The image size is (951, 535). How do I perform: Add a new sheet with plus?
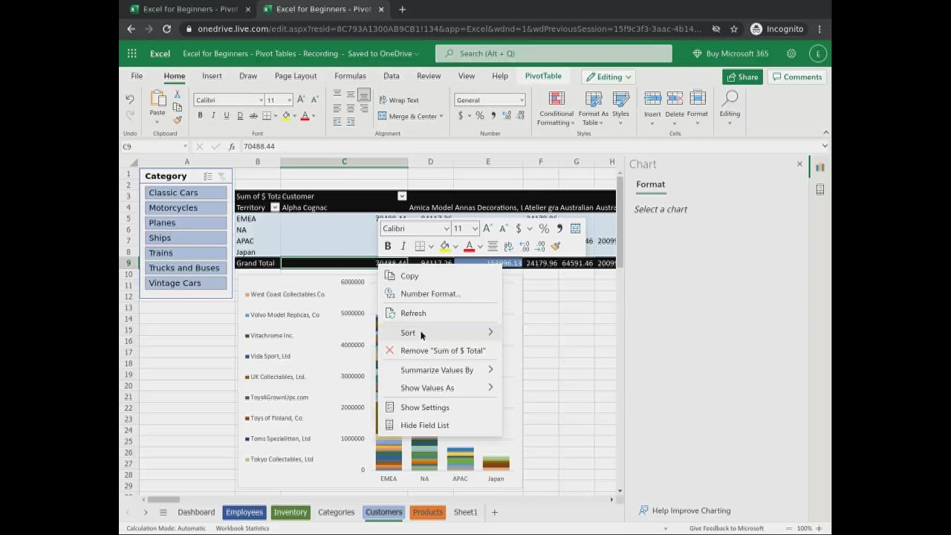pyautogui.click(x=494, y=512)
